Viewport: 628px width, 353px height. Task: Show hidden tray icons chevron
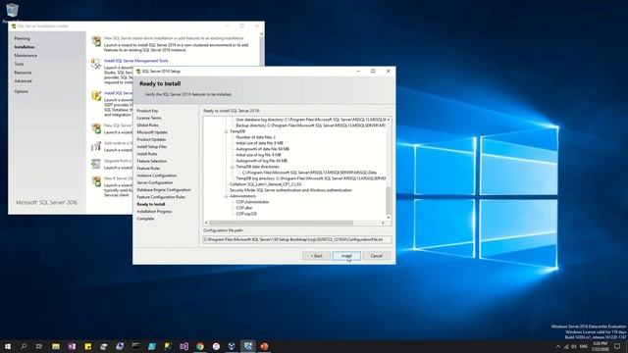click(558, 346)
